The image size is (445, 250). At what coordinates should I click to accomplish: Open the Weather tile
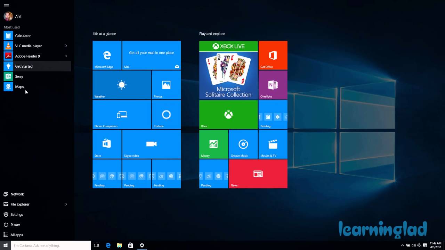[122, 85]
